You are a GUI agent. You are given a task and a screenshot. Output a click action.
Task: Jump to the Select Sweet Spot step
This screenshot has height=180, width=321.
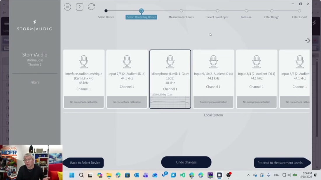(217, 17)
